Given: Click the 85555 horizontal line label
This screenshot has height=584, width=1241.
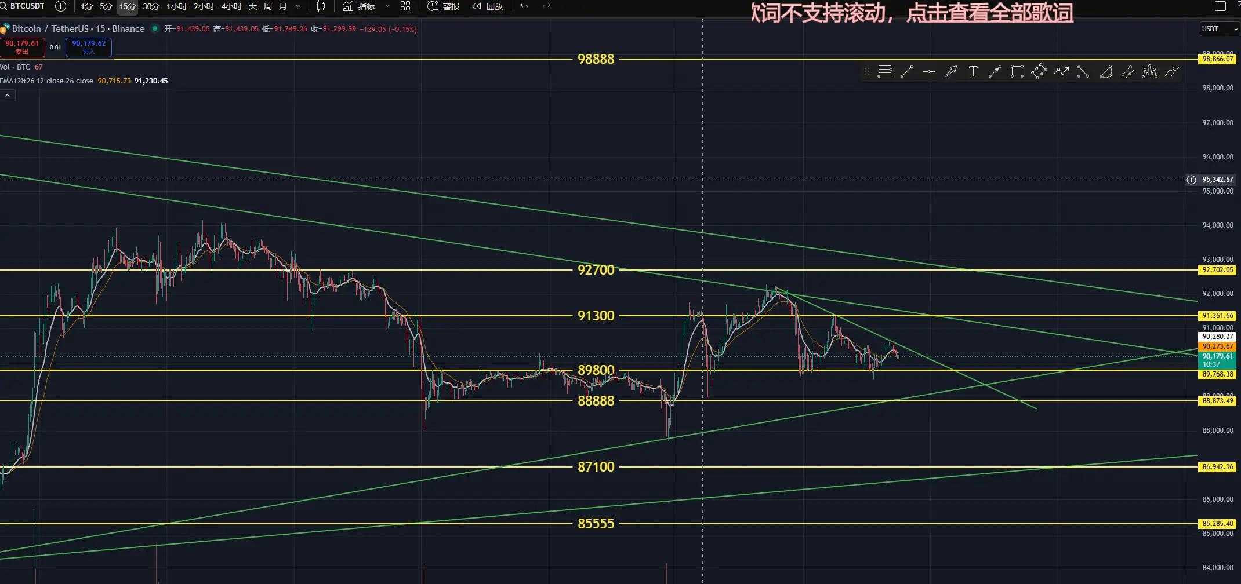Looking at the screenshot, I should click(596, 524).
